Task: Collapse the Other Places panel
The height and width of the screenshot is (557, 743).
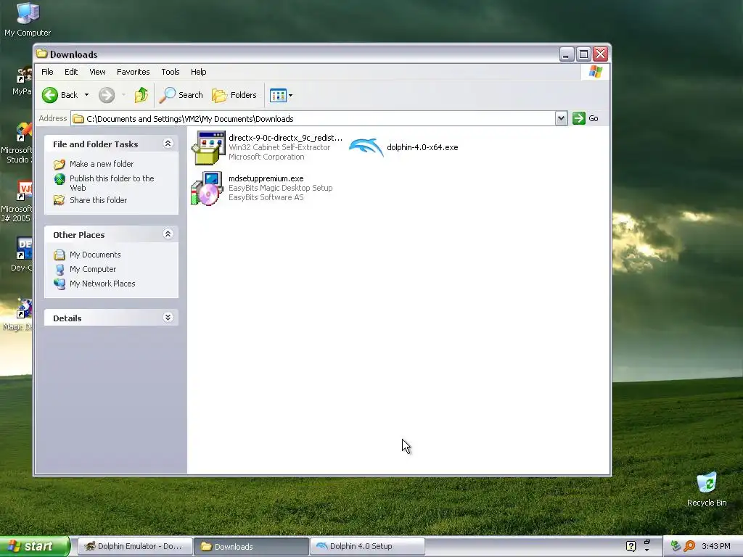Action: click(168, 234)
